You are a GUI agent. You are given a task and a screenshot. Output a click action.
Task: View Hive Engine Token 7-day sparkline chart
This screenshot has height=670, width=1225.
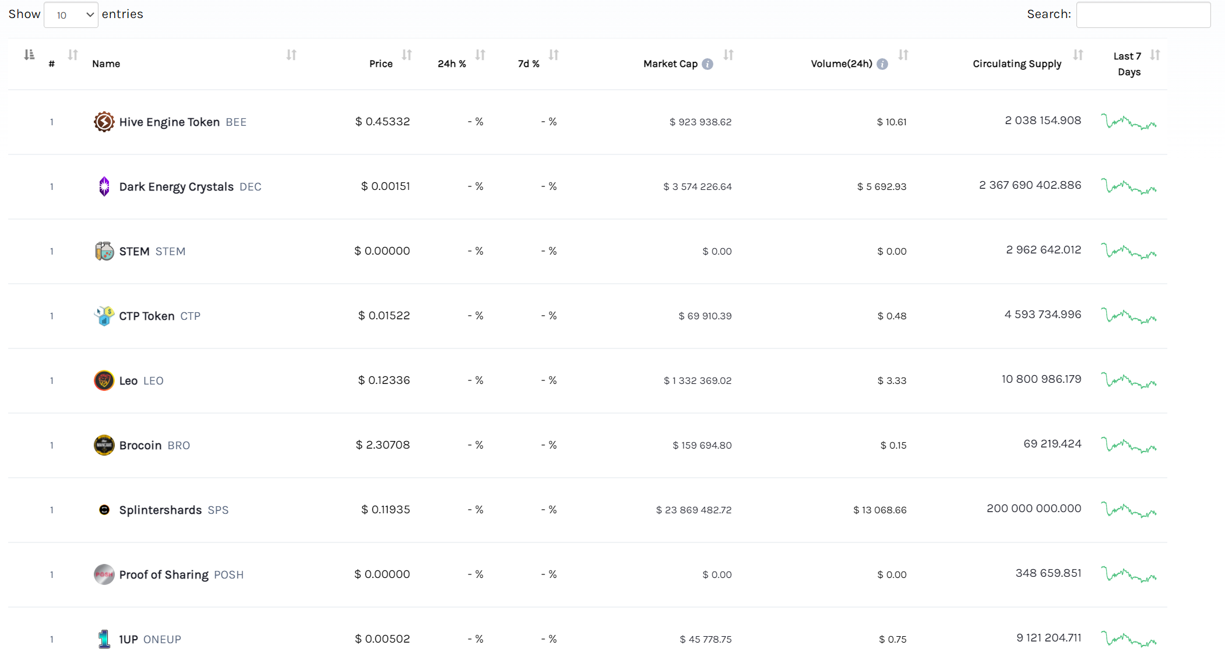pos(1129,122)
